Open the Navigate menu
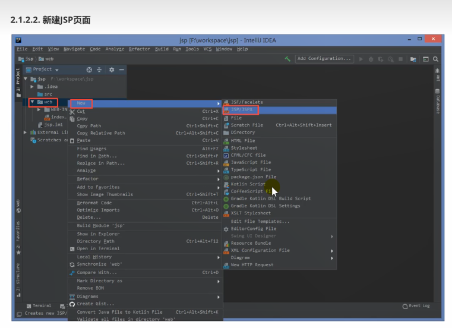This screenshot has width=452, height=328. (x=74, y=49)
